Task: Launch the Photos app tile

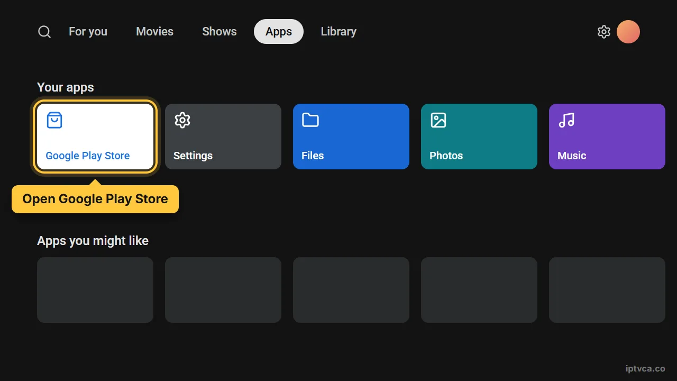Action: (x=479, y=137)
